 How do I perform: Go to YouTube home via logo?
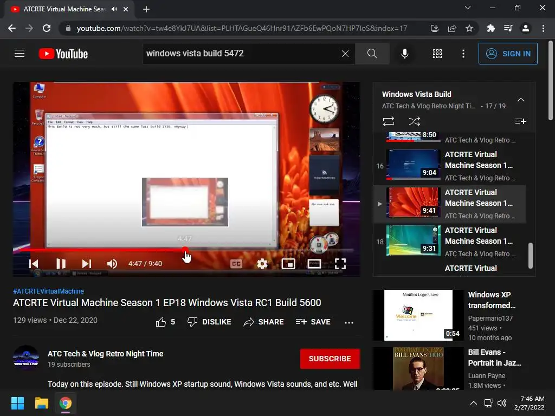[x=63, y=54]
